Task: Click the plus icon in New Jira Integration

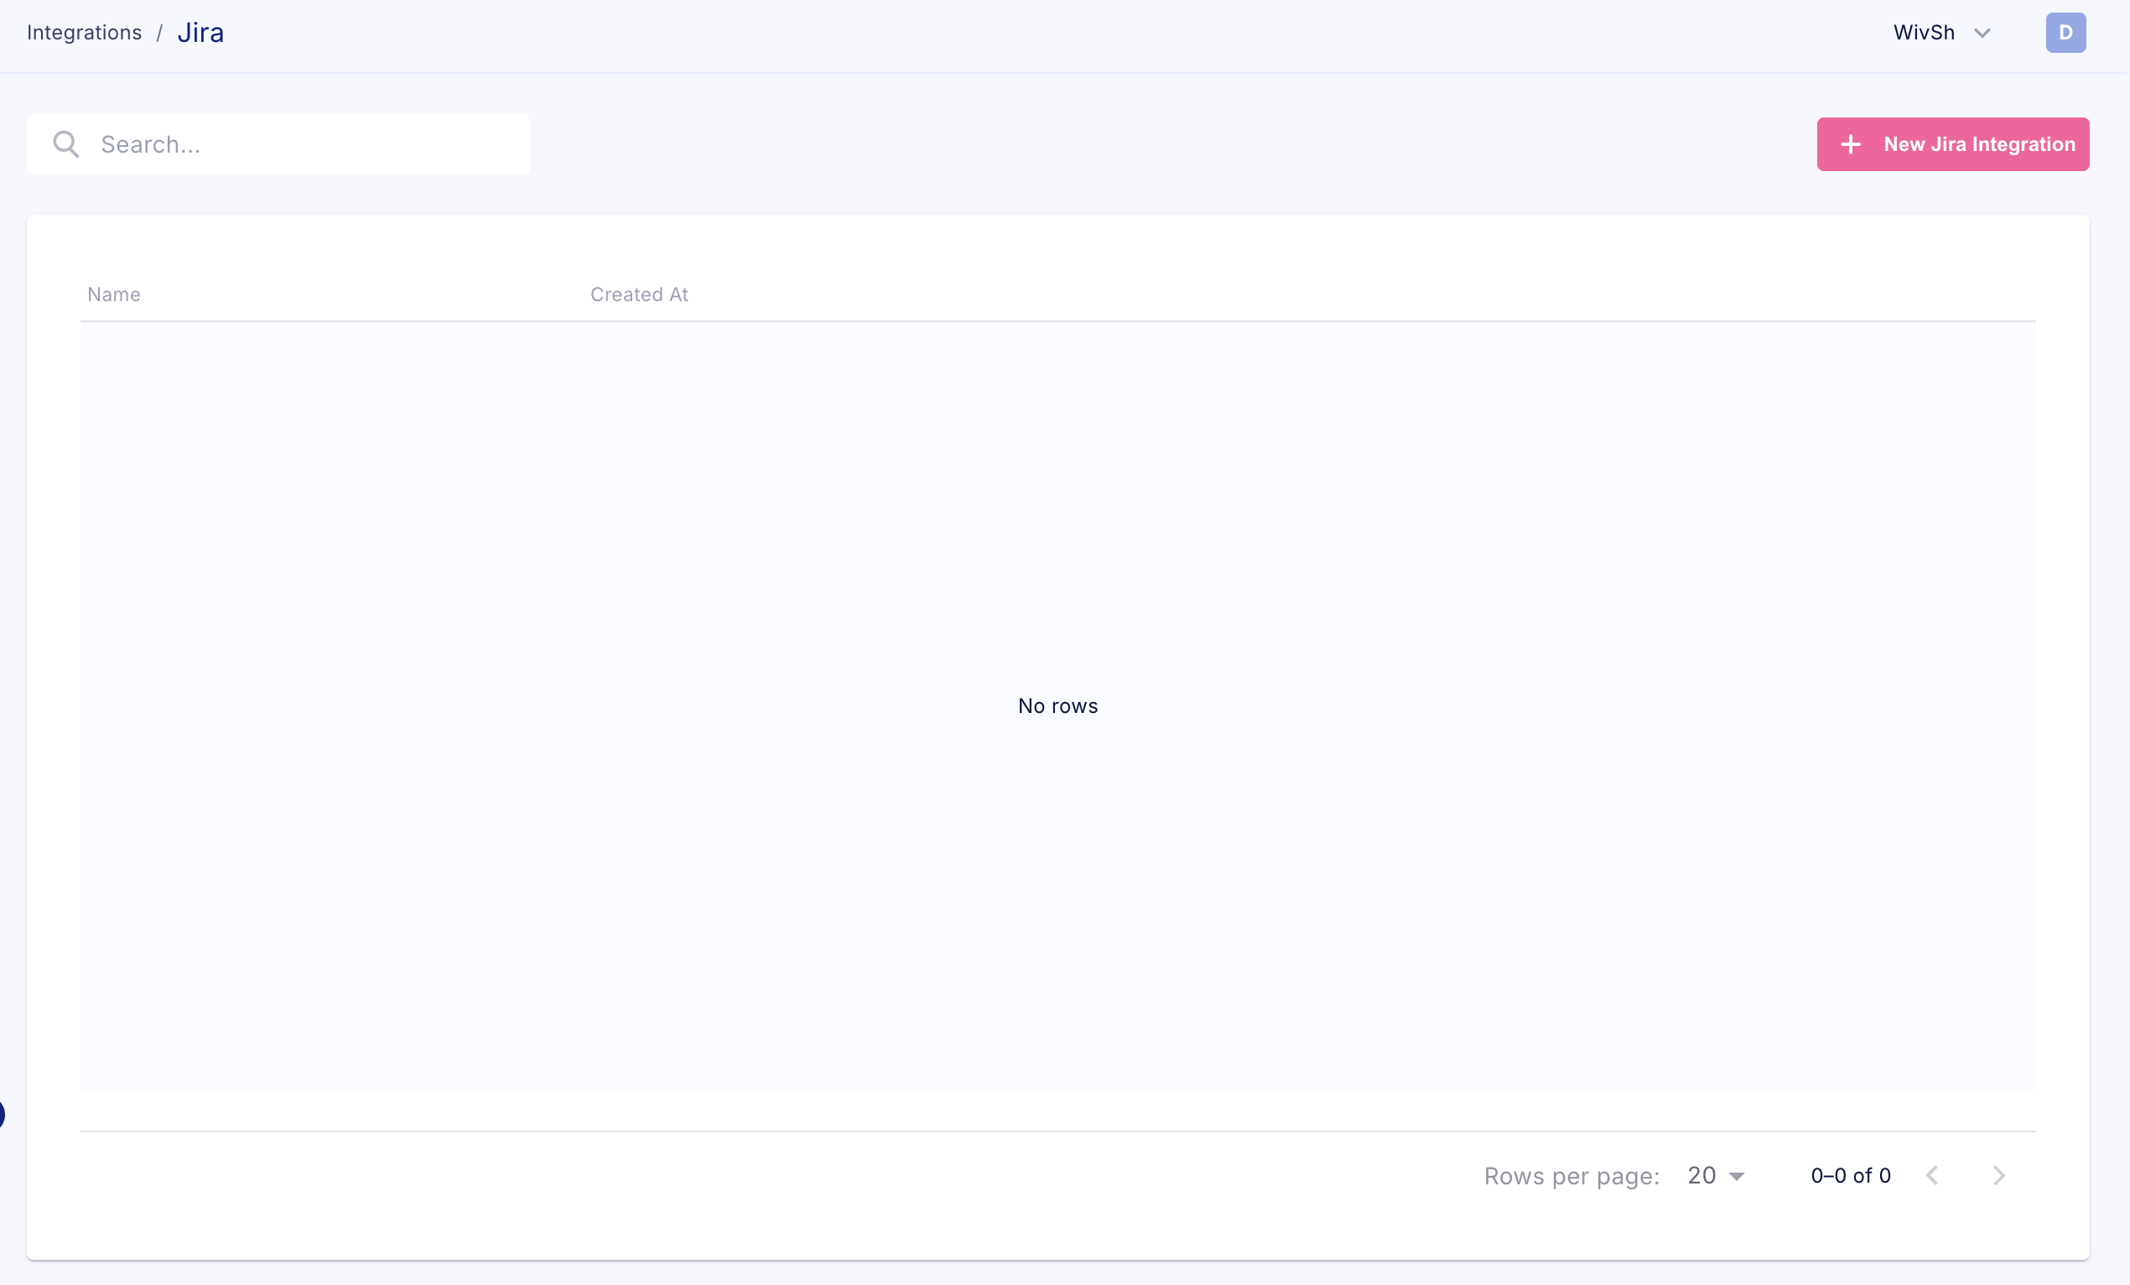Action: tap(1850, 144)
